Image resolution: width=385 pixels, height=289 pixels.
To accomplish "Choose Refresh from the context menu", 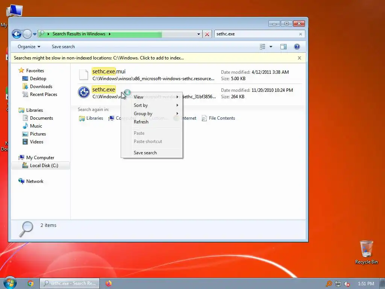I will click(x=156, y=122).
